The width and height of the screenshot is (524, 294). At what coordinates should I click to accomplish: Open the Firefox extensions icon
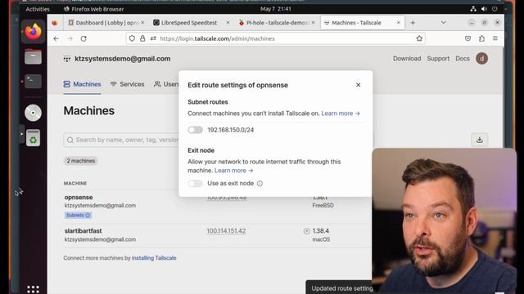pyautogui.click(x=481, y=38)
